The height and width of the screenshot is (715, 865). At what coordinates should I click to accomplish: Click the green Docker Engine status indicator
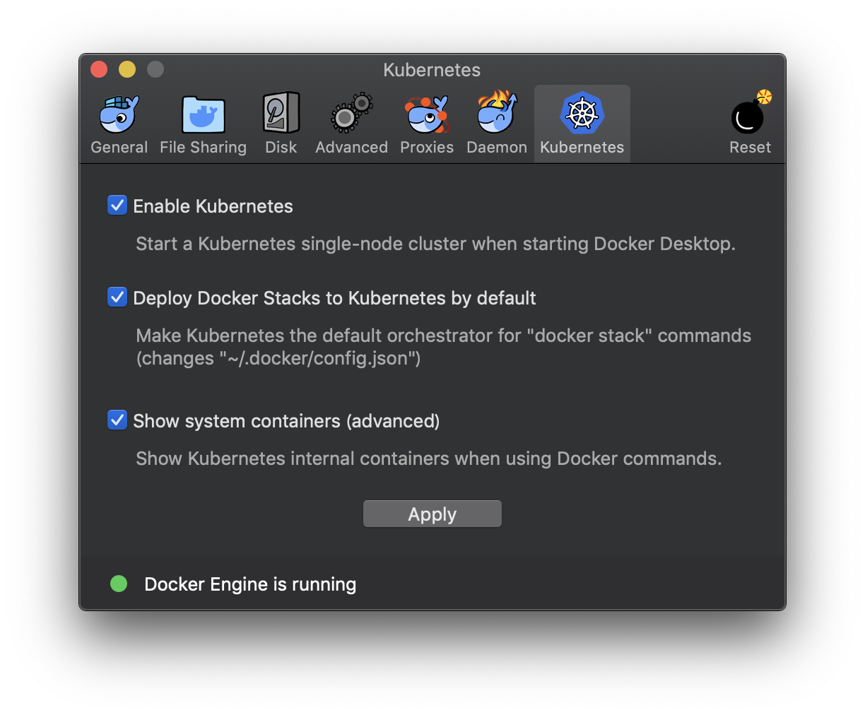(119, 584)
